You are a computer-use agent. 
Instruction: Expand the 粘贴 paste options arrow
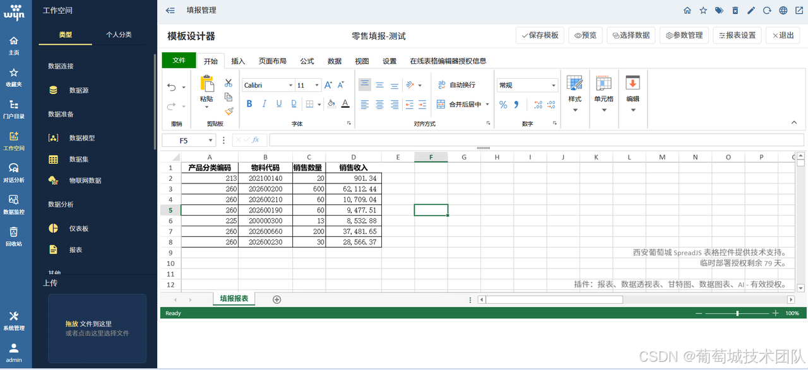(x=206, y=107)
